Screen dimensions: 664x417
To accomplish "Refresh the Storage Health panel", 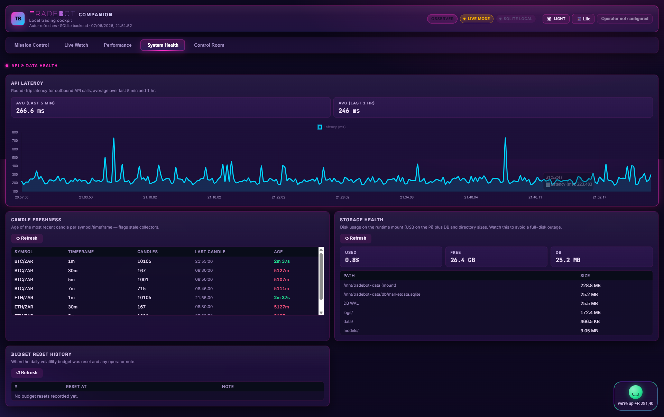I will [x=356, y=238].
